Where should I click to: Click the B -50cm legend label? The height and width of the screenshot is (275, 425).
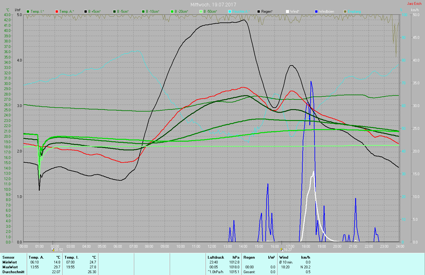(x=210, y=12)
